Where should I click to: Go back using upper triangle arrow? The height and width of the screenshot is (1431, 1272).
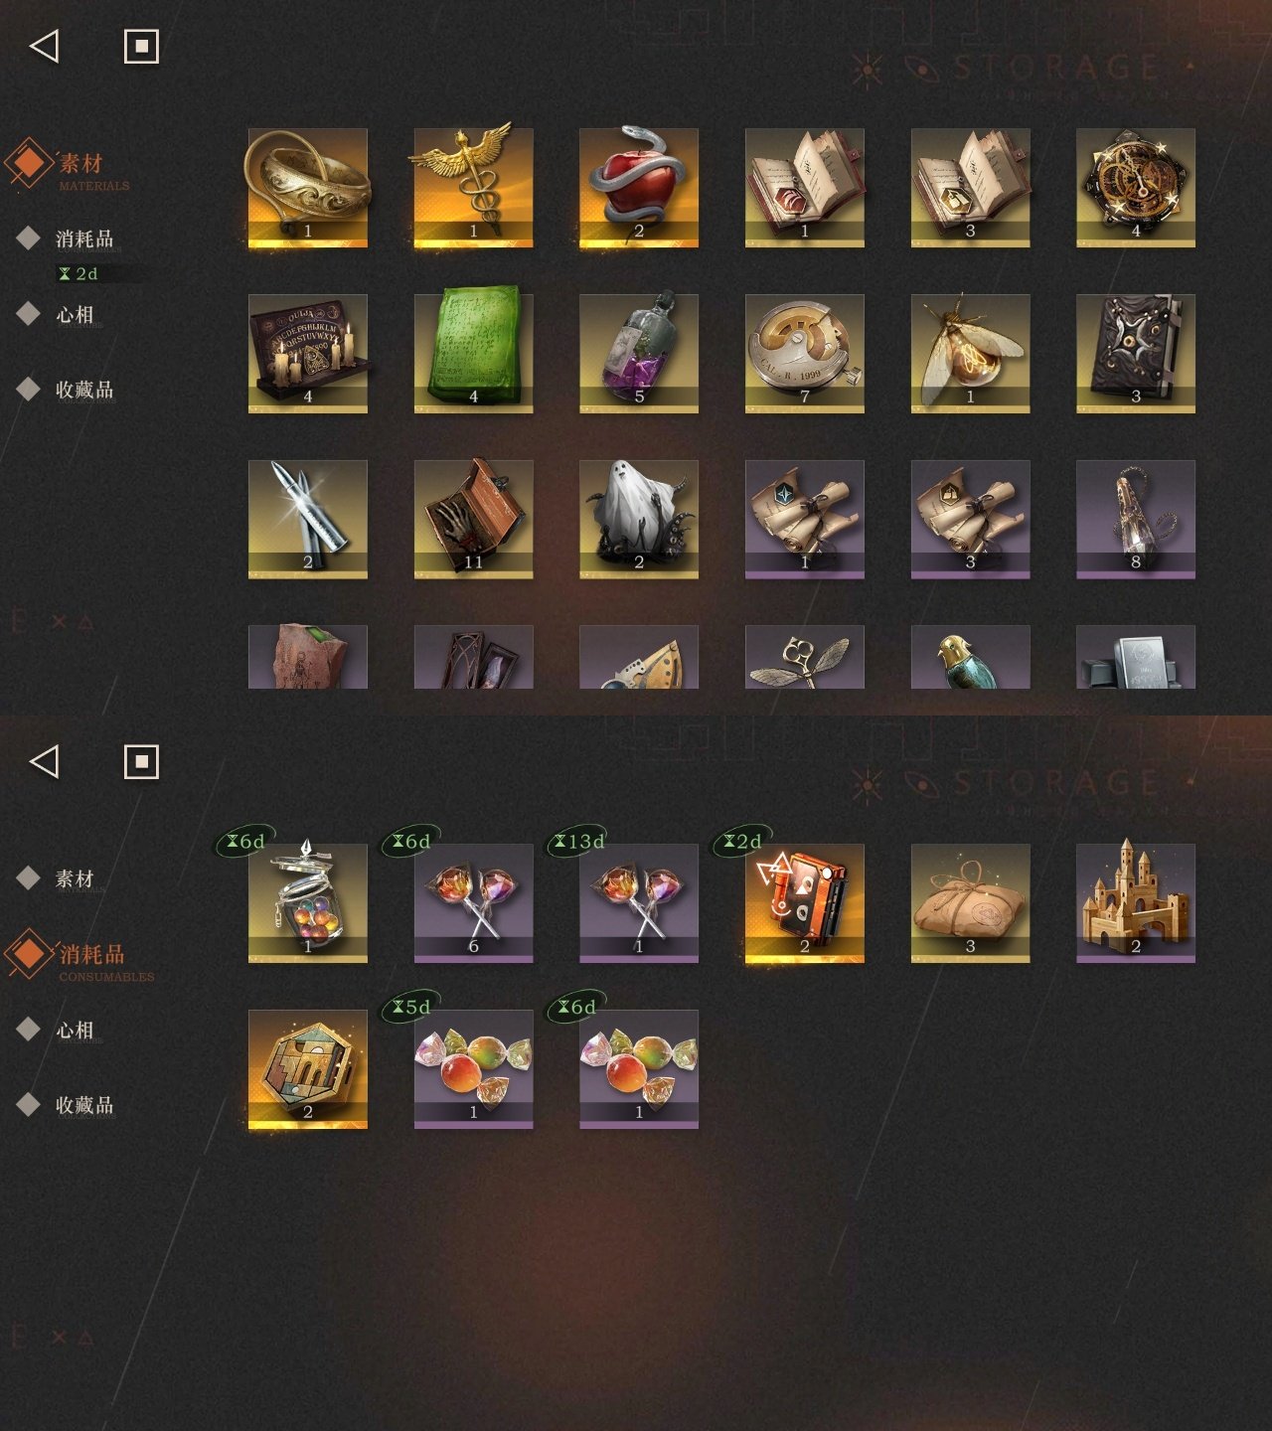pos(45,46)
